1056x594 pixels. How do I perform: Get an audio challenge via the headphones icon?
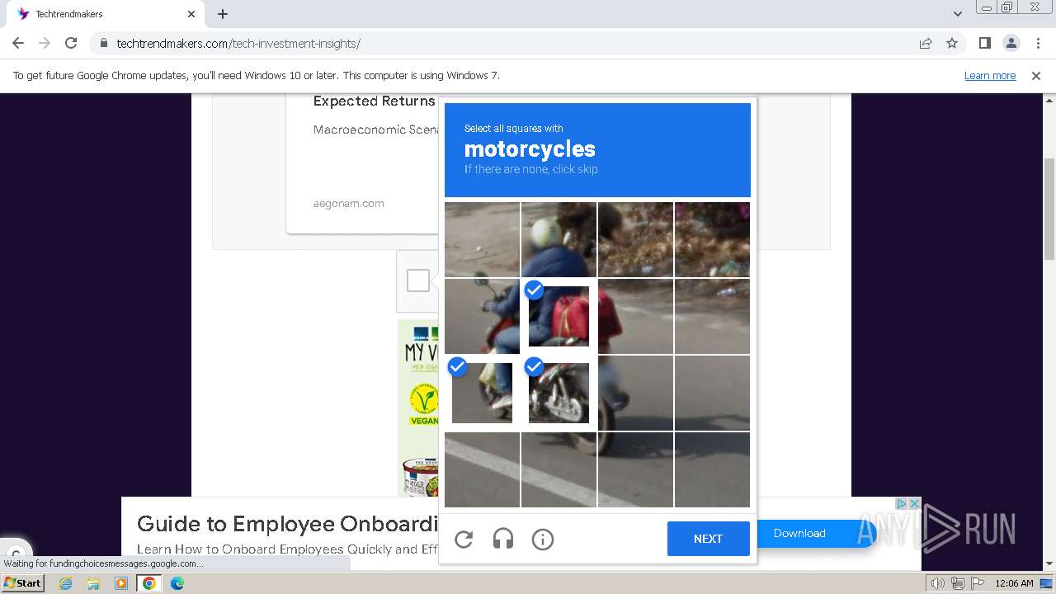tap(503, 540)
